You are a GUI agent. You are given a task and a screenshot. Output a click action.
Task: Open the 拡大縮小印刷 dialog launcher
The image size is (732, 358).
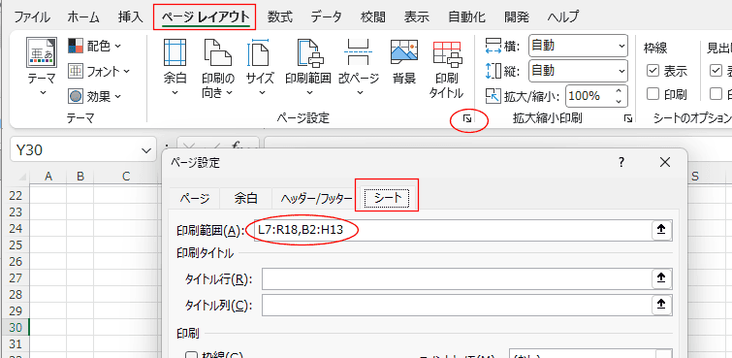628,119
